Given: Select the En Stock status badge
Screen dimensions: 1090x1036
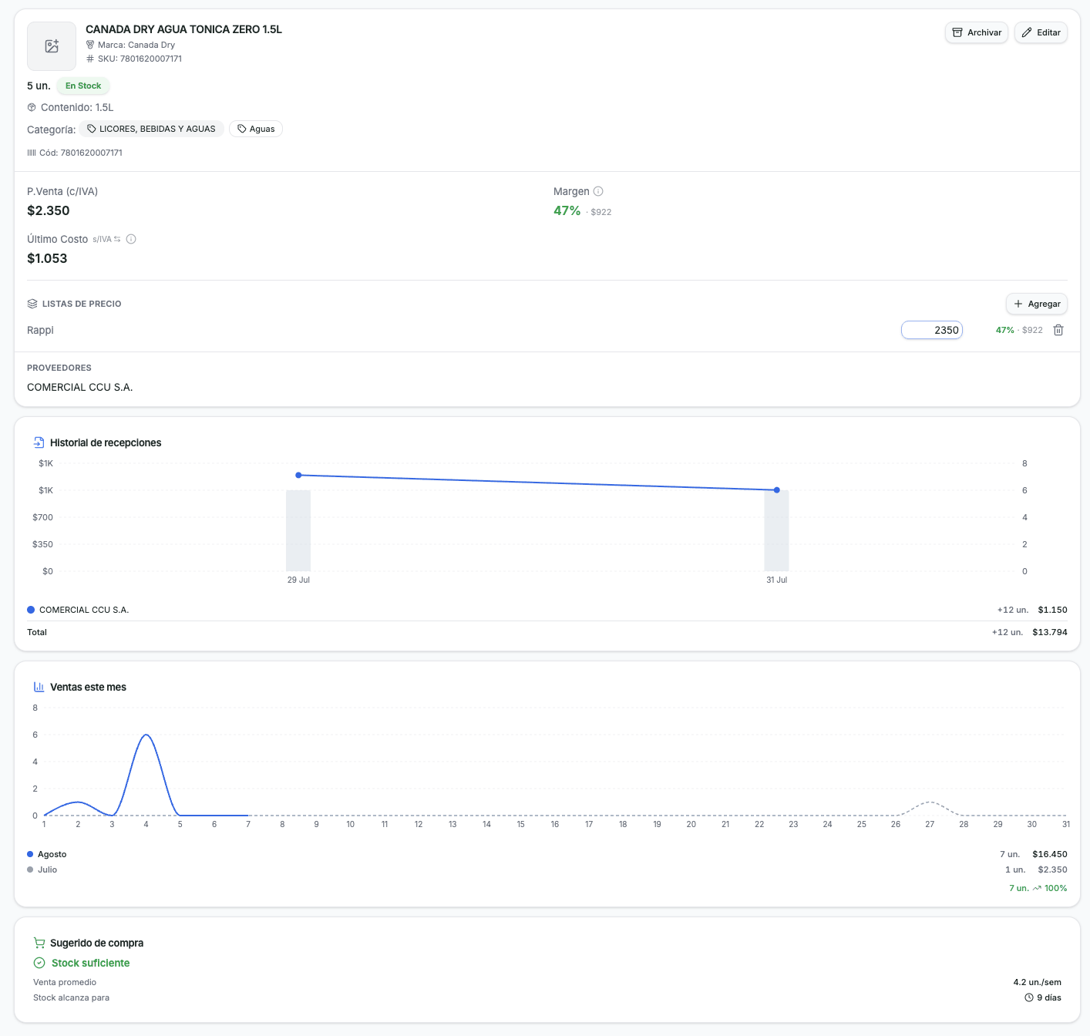Looking at the screenshot, I should point(83,86).
